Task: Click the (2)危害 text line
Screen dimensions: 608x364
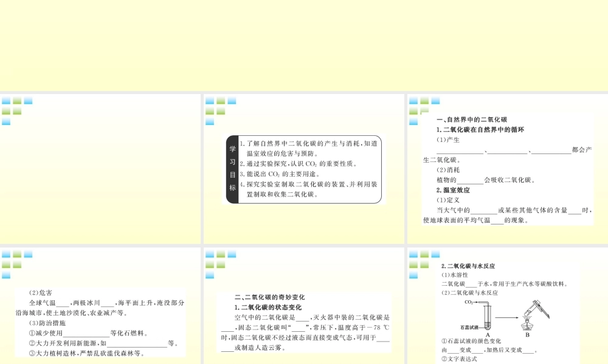Action: 41,292
